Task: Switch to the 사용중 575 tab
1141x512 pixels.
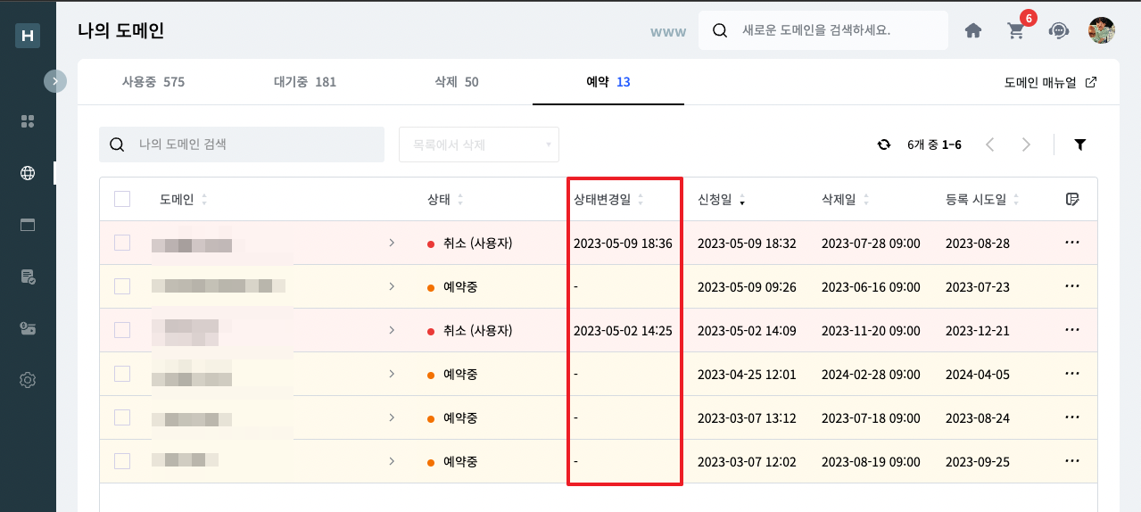Action: (x=153, y=82)
